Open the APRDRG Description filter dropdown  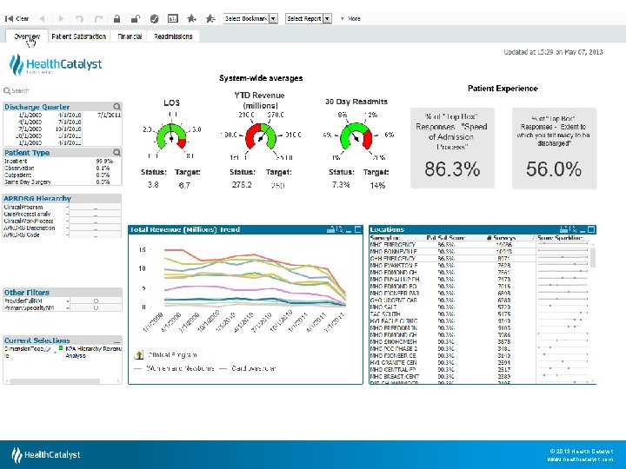tap(68, 228)
